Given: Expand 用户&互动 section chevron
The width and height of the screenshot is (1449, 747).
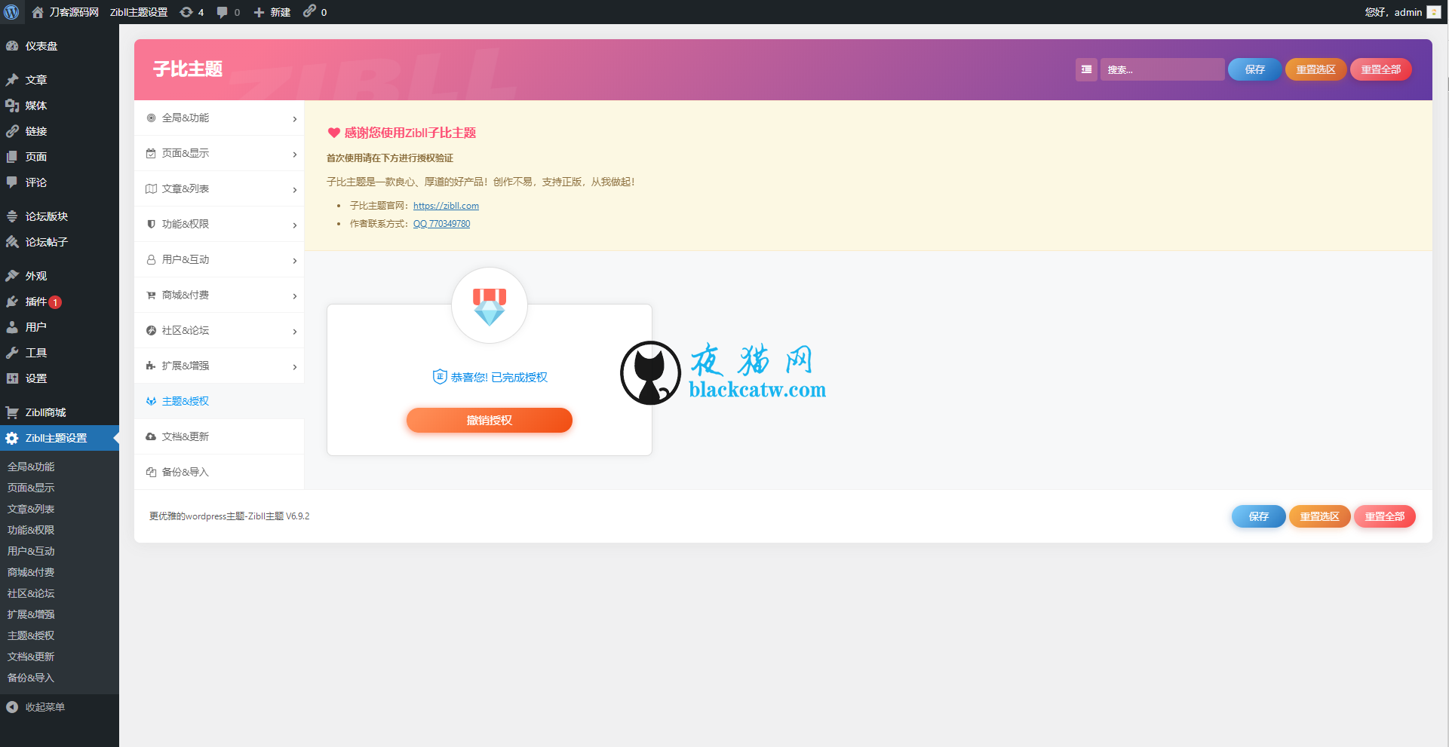Looking at the screenshot, I should tap(295, 261).
